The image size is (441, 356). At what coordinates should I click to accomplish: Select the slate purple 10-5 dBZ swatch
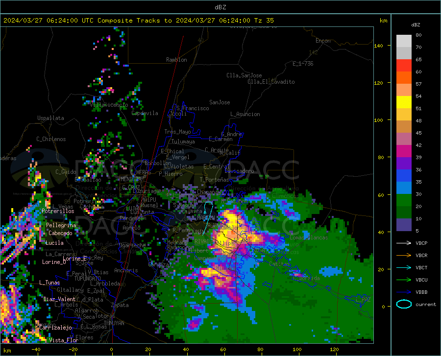[404, 225]
